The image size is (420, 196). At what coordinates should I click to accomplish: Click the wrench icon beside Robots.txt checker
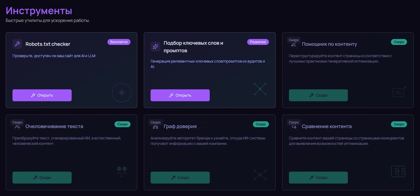[x=17, y=44]
